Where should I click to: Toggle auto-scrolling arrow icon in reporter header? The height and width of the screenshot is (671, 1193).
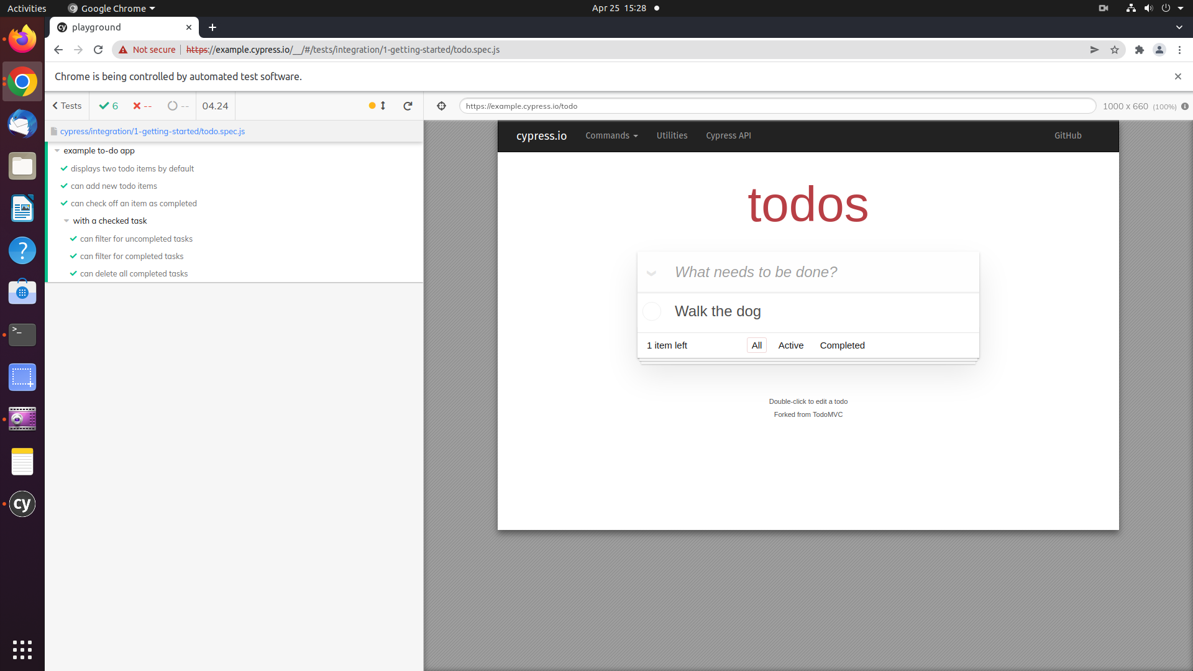383,106
